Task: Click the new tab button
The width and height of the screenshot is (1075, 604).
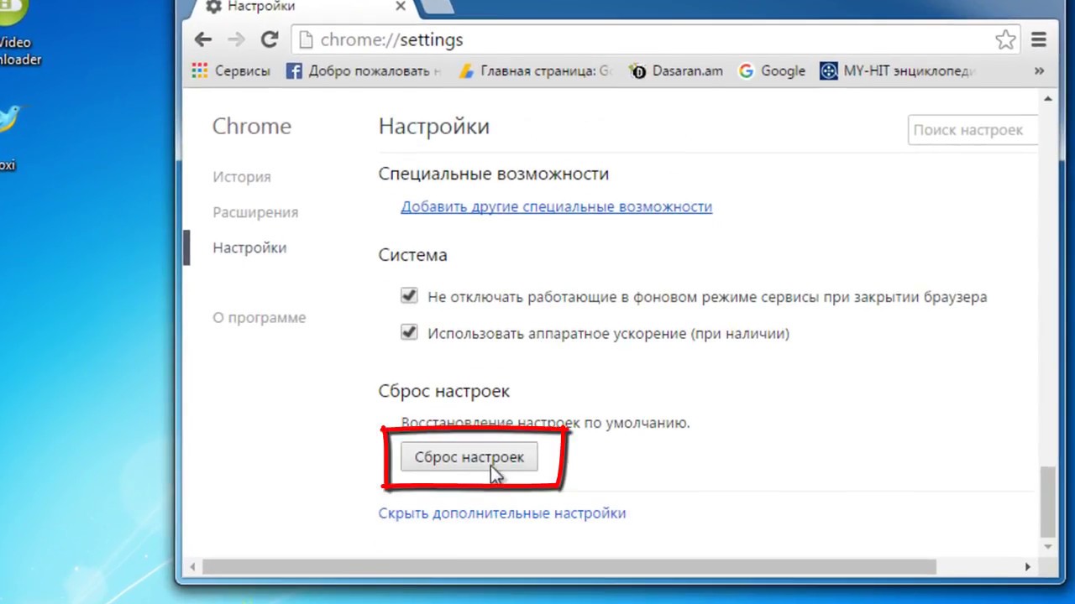Action: [434, 8]
